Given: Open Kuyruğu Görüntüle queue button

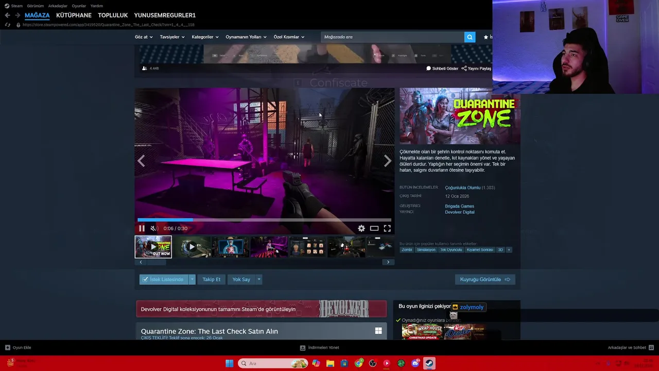Looking at the screenshot, I should [x=485, y=279].
